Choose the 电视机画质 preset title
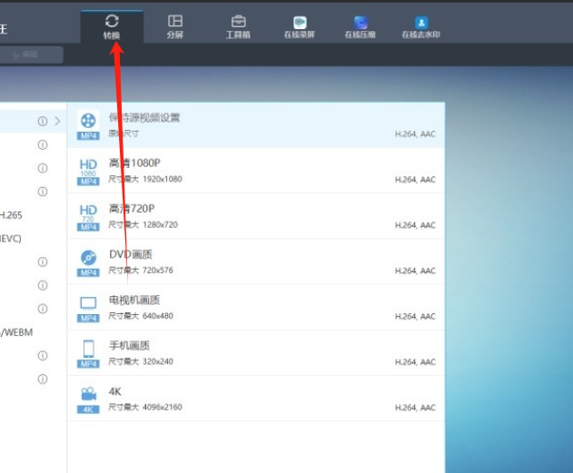This screenshot has height=473, width=573. click(x=134, y=300)
